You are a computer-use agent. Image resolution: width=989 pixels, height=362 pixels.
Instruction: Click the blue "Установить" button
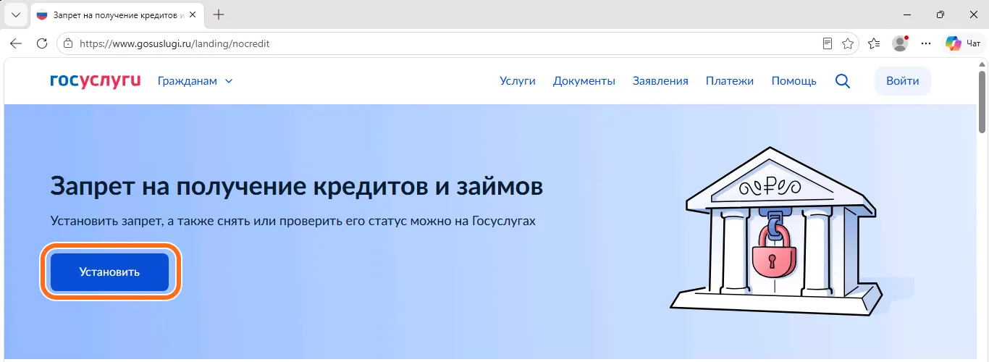[x=109, y=272]
